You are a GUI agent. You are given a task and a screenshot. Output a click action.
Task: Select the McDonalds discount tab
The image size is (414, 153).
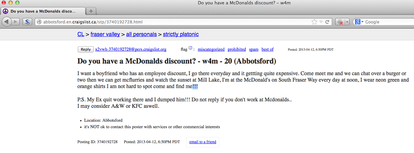[43, 11]
